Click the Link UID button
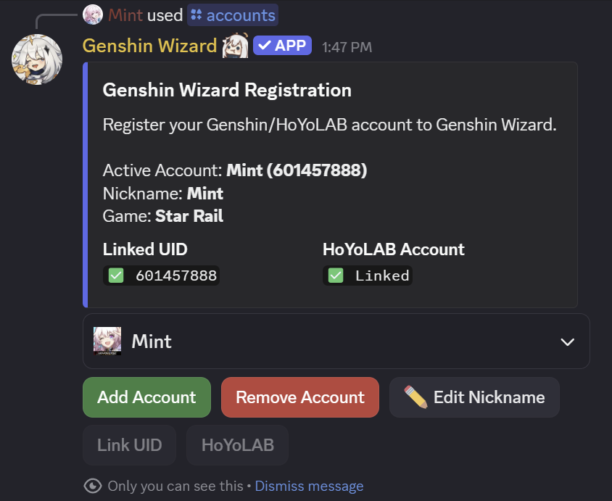 tap(129, 444)
